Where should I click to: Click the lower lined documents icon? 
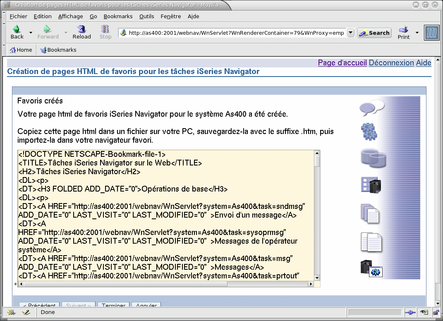pos(371,242)
